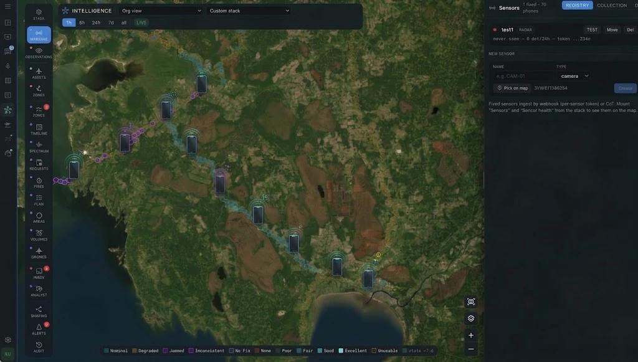This screenshot has height=362, width=638.
Task: Switch to the Collection tab
Action: click(x=612, y=5)
